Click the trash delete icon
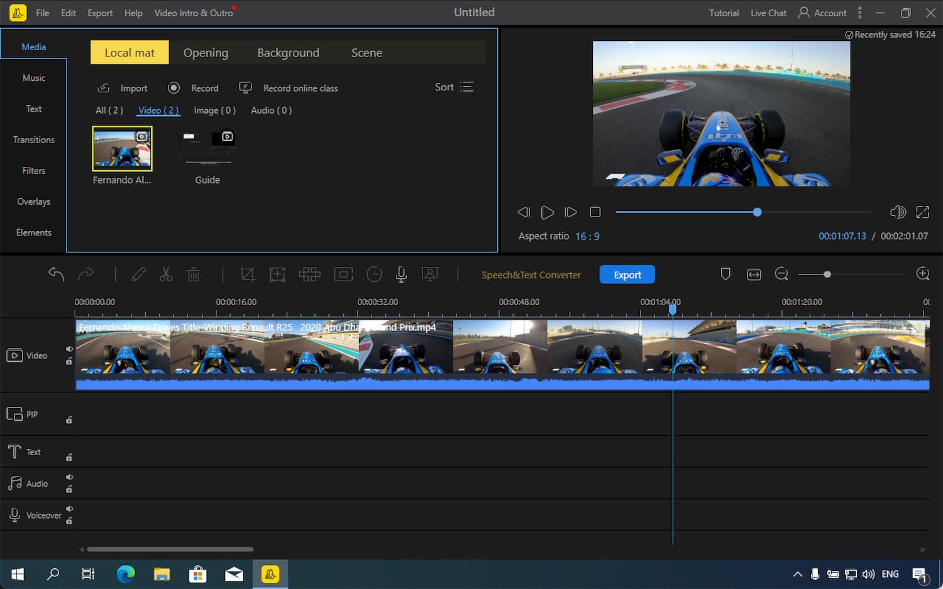Screen dimensions: 943x589 coord(194,274)
